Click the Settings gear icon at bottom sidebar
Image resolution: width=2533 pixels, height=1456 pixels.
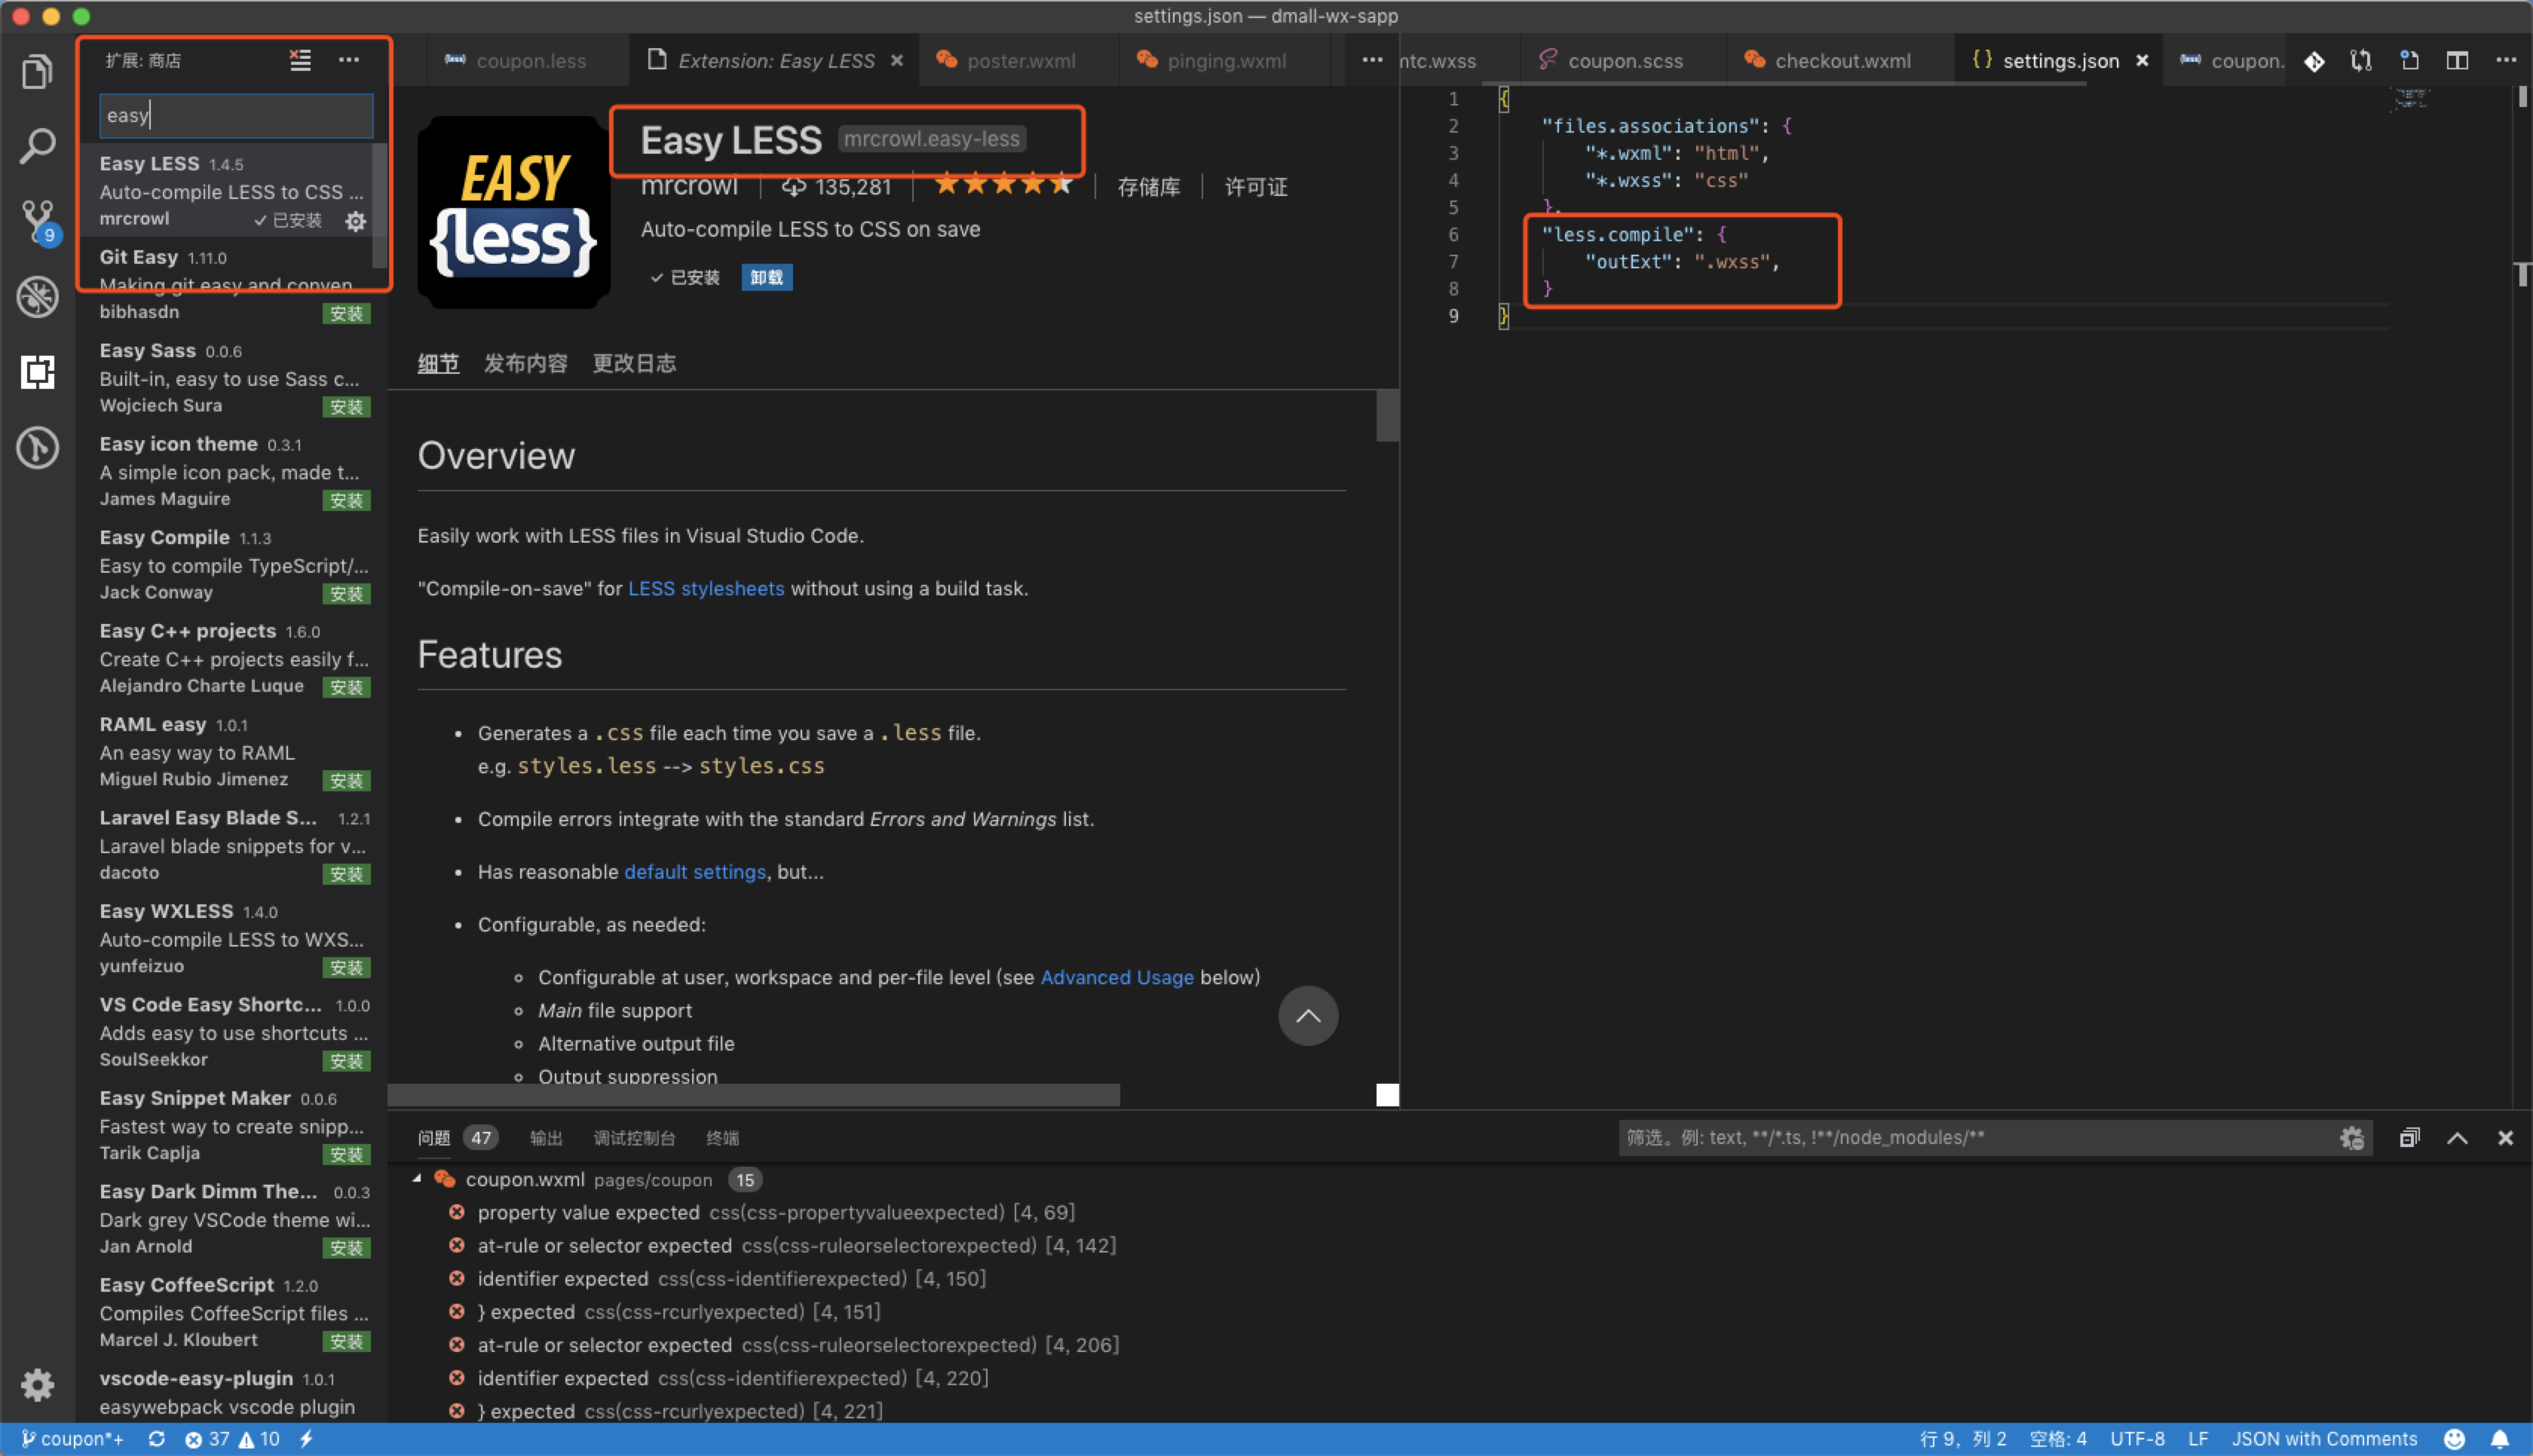click(x=38, y=1384)
